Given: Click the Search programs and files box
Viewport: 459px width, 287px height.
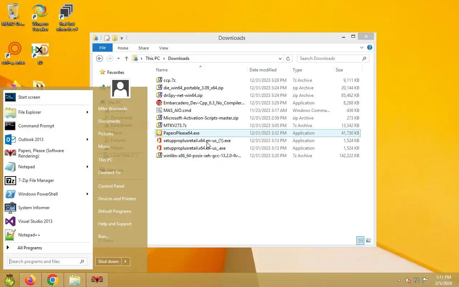Looking at the screenshot, I should 47,262.
